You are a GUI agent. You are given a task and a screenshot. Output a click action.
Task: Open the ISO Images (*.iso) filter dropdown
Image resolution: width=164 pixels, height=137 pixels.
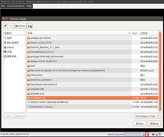tap(148, 116)
